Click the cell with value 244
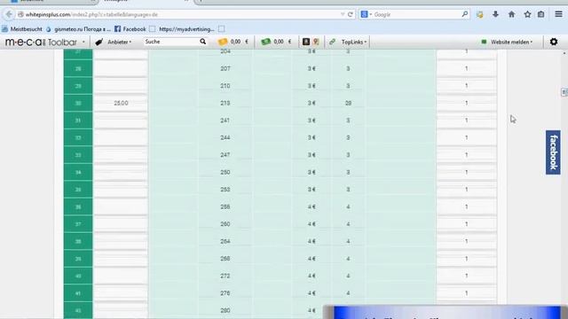The height and width of the screenshot is (319, 568). [225, 137]
